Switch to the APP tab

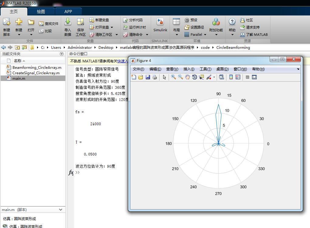click(x=68, y=12)
